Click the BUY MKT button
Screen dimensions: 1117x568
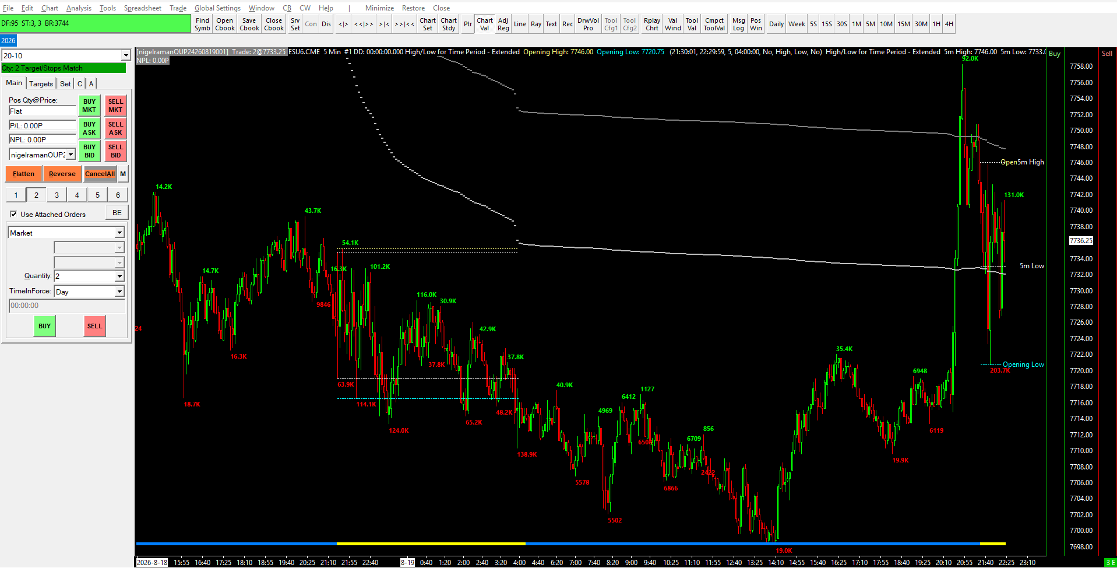(x=89, y=106)
